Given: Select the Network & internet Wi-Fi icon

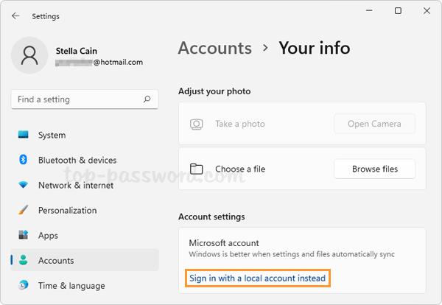Looking at the screenshot, I should coord(24,185).
